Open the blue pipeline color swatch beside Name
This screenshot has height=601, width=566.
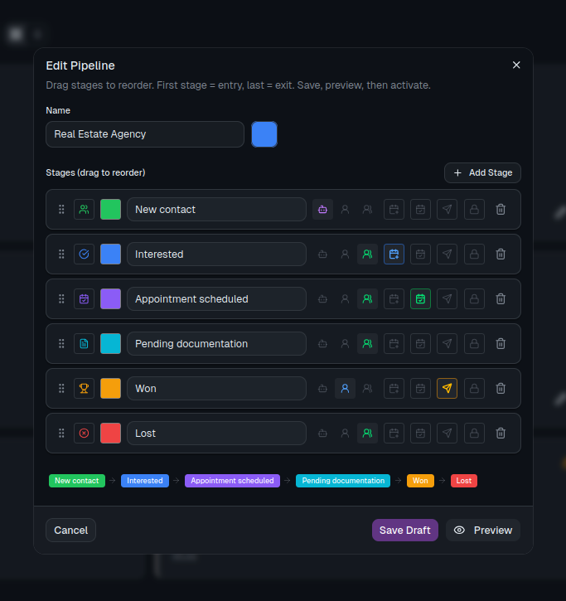264,134
